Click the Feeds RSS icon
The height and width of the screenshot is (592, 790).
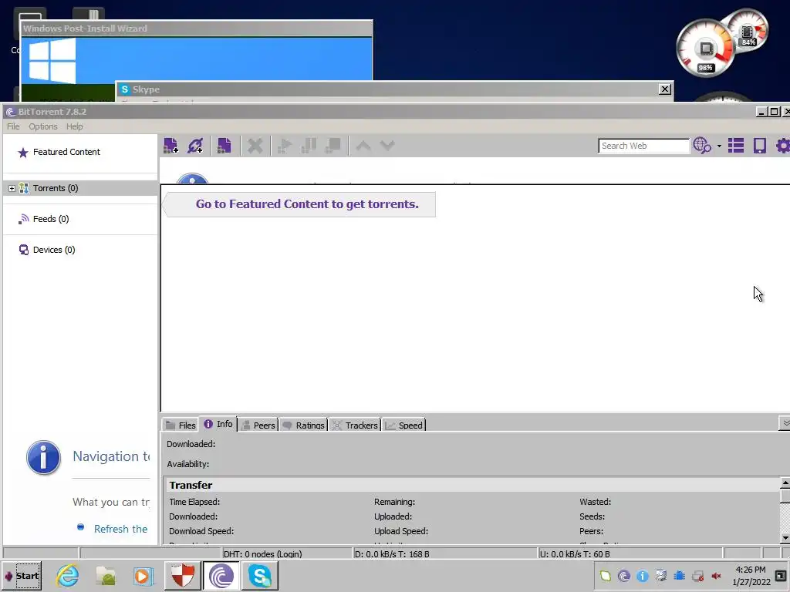tap(24, 219)
